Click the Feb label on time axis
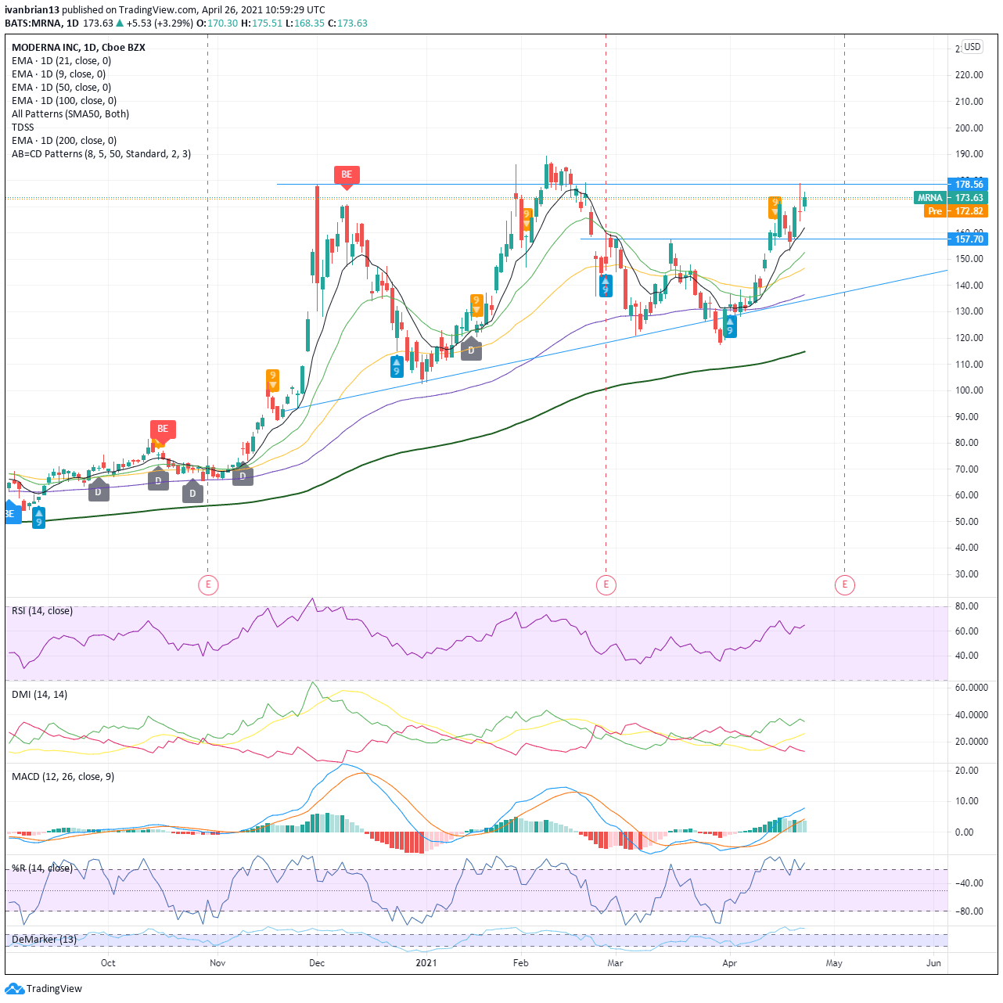1003x1003 pixels. coord(521,963)
